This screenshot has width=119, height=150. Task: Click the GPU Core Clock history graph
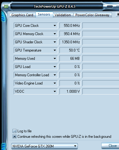click(x=101, y=26)
